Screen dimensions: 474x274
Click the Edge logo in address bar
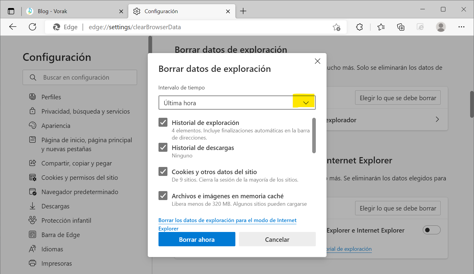(57, 27)
